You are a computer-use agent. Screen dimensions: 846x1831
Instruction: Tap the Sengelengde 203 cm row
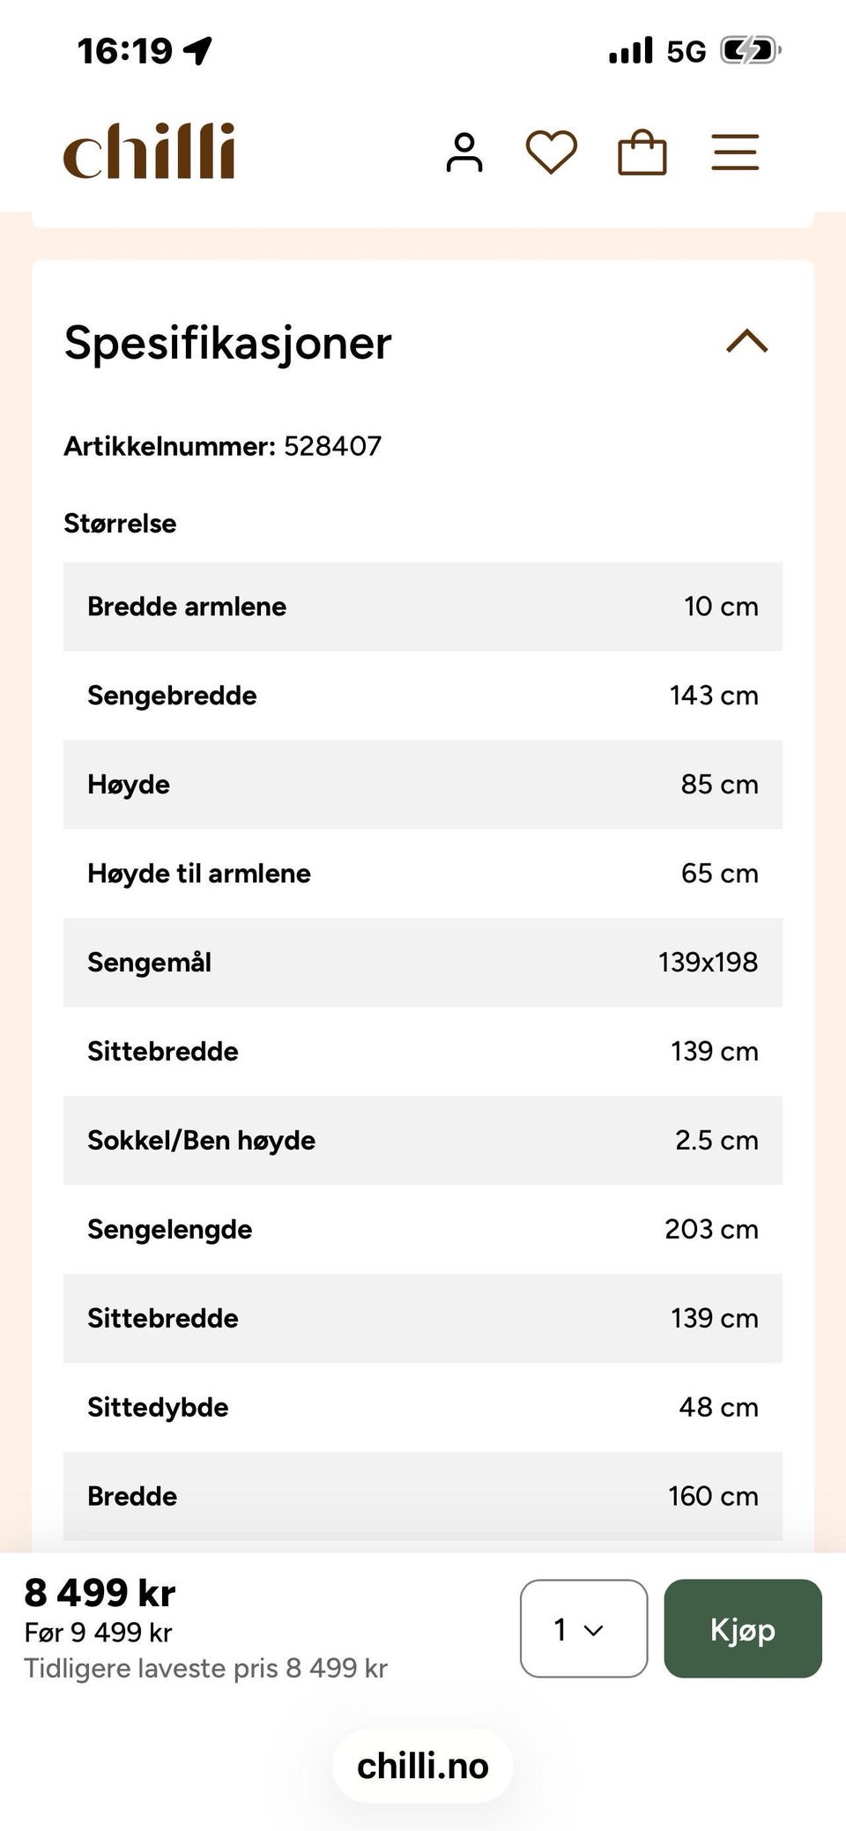(x=423, y=1229)
